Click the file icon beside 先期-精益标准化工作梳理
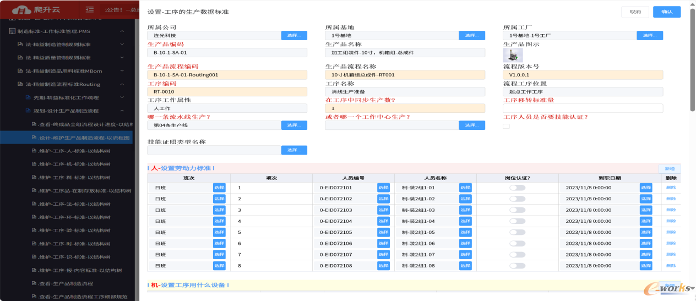This screenshot has width=696, height=301. 28,97
